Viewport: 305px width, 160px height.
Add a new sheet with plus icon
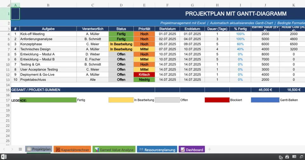pos(209,149)
